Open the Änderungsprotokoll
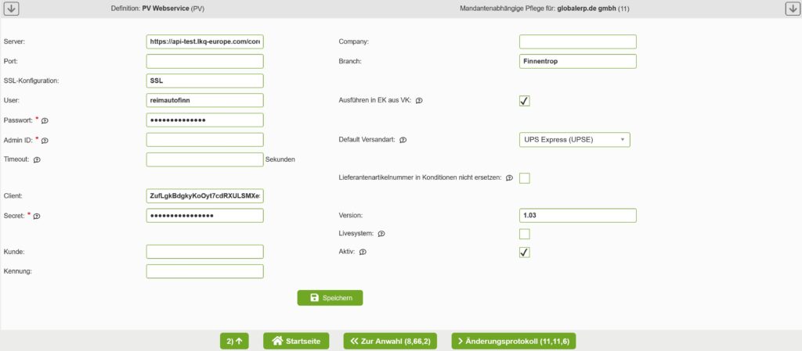Image resolution: width=802 pixels, height=351 pixels. coord(513,341)
